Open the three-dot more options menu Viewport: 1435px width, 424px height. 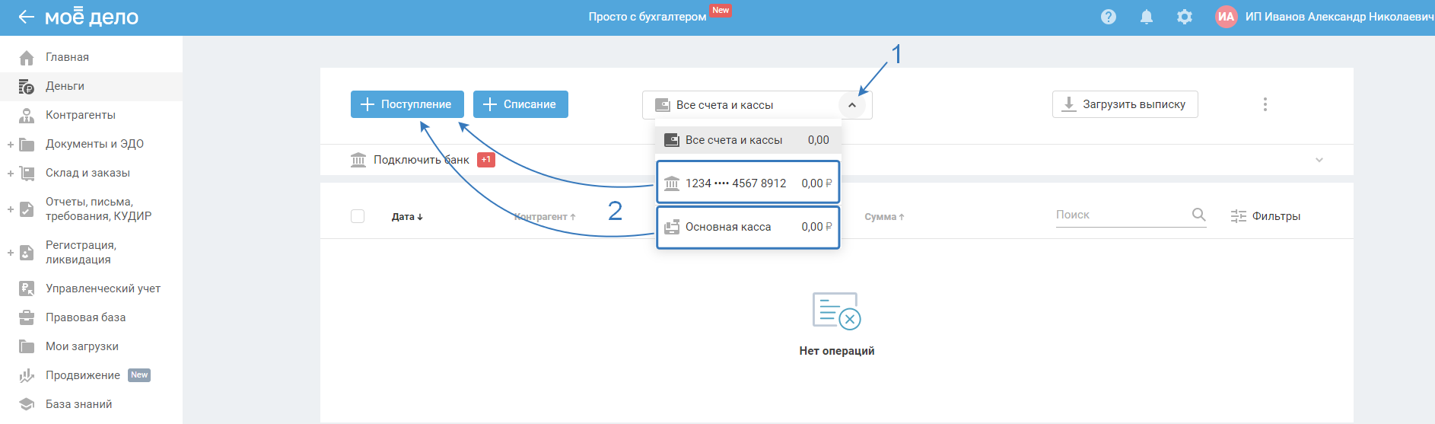(1265, 104)
